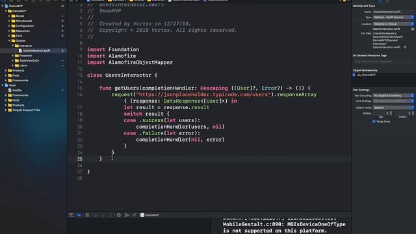Select the Scenes folder row

pos(33,41)
